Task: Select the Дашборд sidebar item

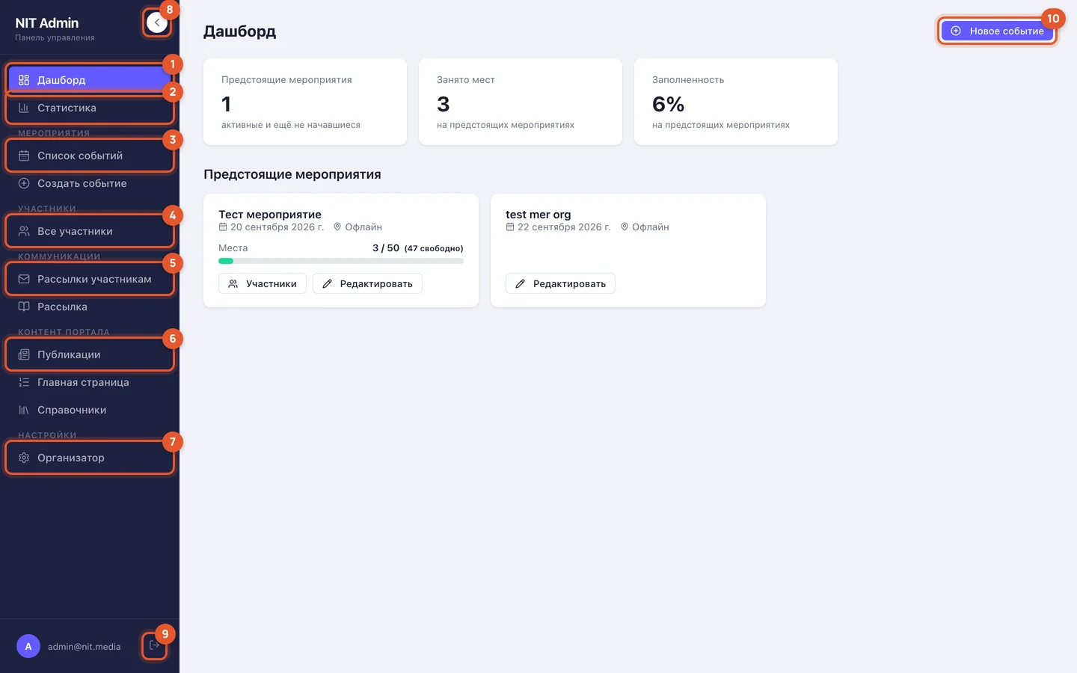Action: pos(90,80)
